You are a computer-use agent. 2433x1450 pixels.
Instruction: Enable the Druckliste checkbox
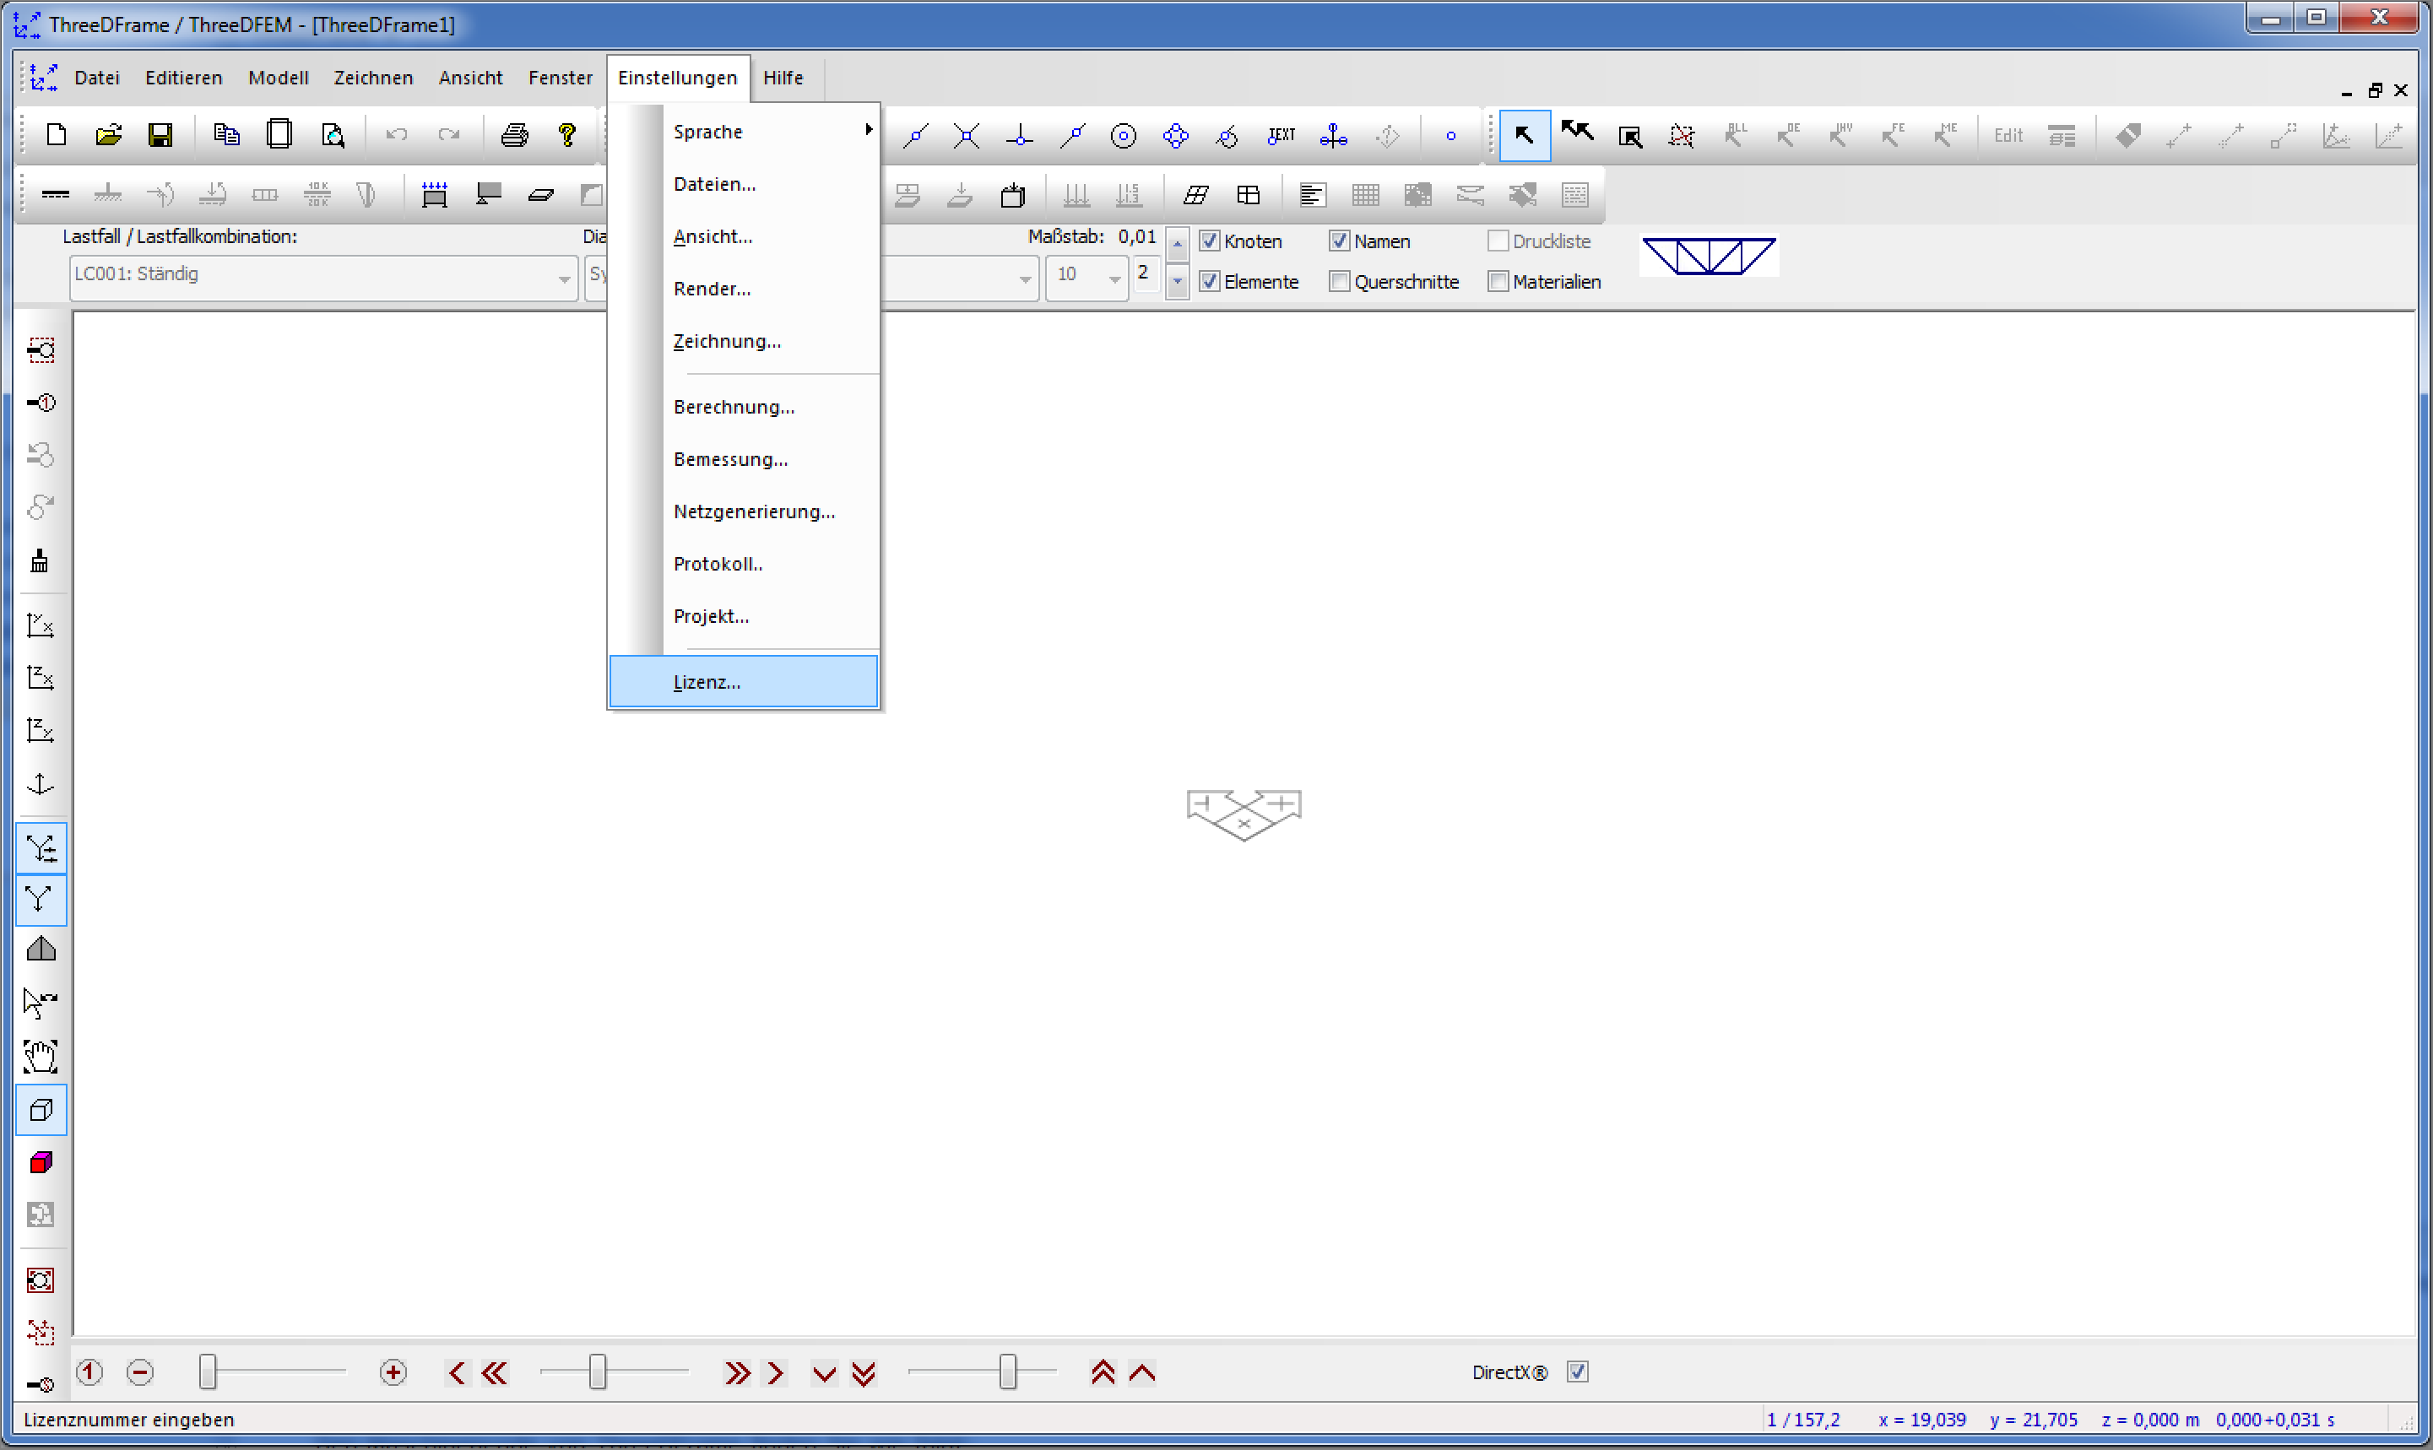(1497, 241)
